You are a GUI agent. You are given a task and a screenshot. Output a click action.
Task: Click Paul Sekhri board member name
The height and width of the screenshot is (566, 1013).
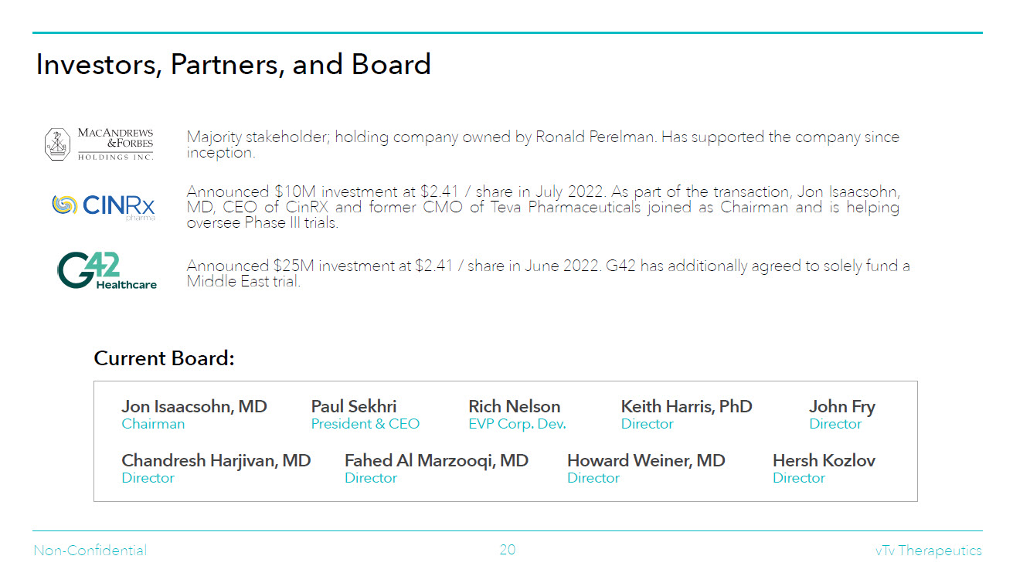(354, 407)
